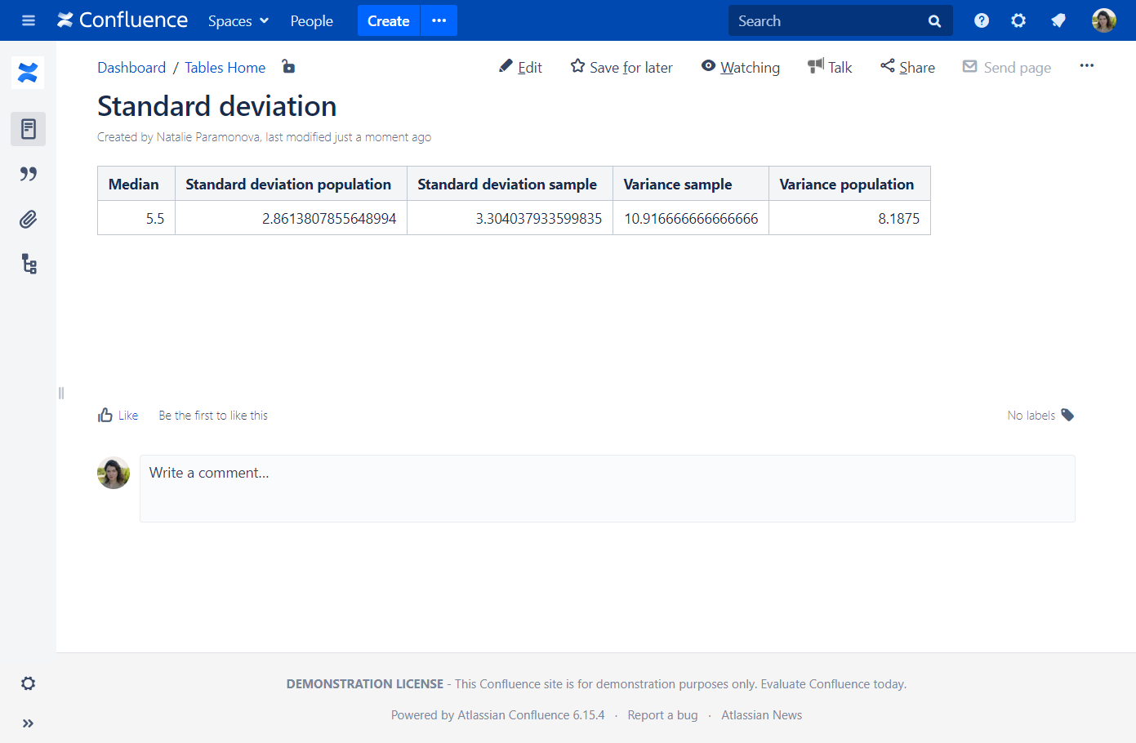This screenshot has height=743, width=1136.
Task: Click the Write a comment field
Action: 607,488
